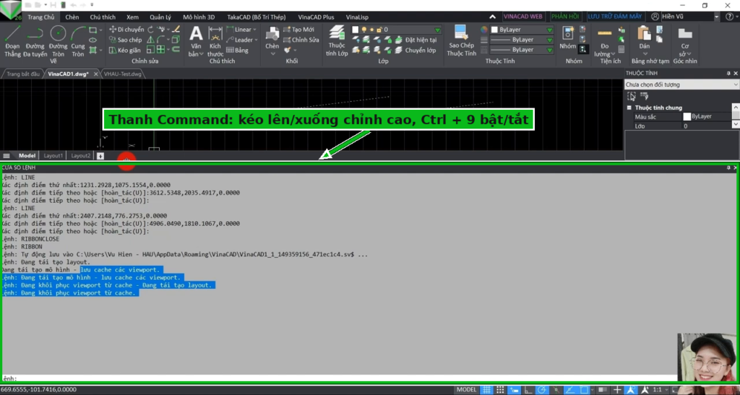Viewport: 740px width, 395px height.
Task: Click the ellipse tool in Vẽ panel
Action: tap(93, 40)
